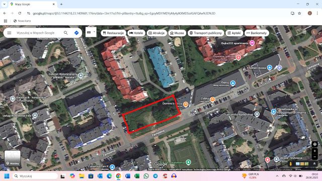Image resolution: width=322 pixels, height=181 pixels.
Task: Open File Explorer from the taskbar
Action: 82,176
